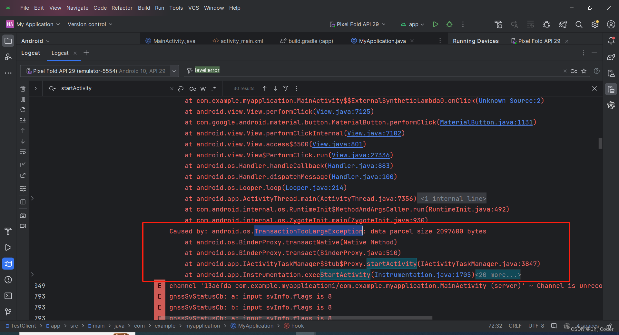Start screen record video icon
The height and width of the screenshot is (335, 619).
23,226
